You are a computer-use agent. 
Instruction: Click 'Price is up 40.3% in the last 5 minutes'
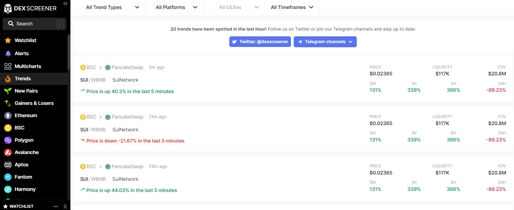tap(130, 91)
